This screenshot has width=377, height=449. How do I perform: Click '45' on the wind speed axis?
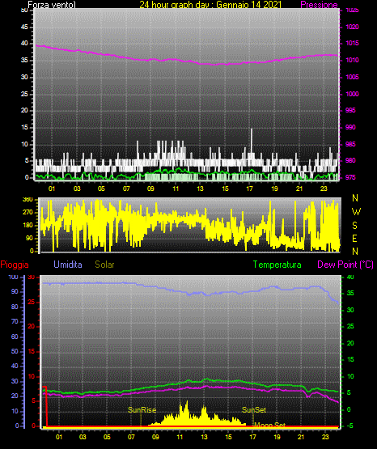(x=24, y=28)
